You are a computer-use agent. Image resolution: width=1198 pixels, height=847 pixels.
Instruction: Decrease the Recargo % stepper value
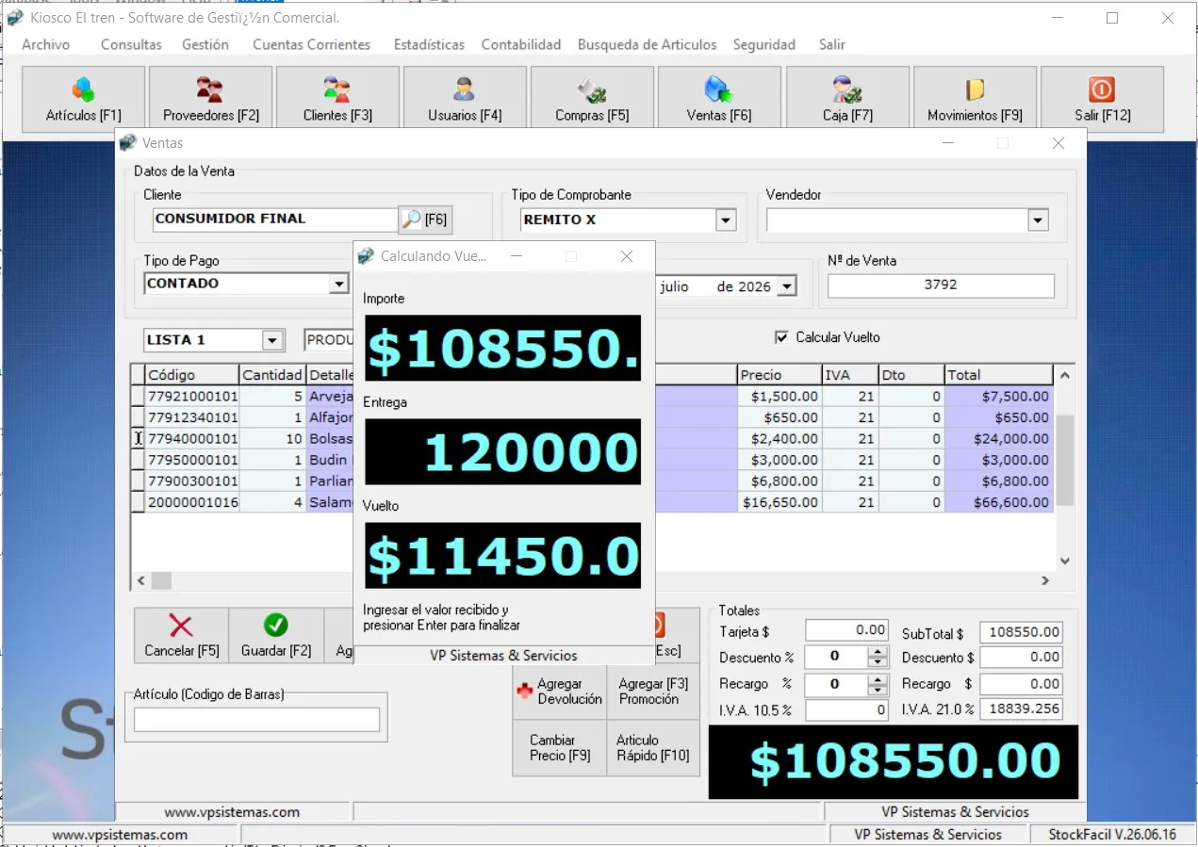point(878,690)
